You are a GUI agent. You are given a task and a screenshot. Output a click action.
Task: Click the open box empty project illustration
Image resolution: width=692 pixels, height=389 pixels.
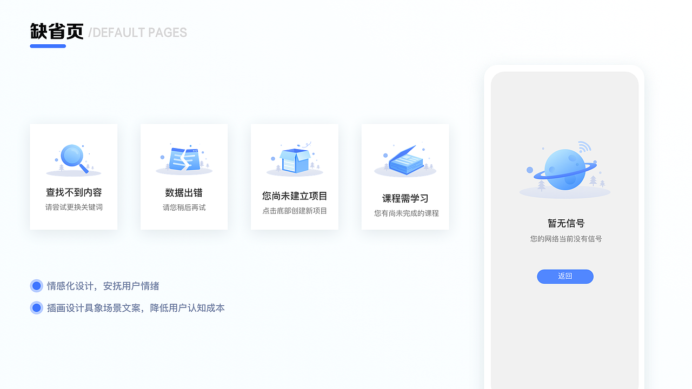coord(295,159)
